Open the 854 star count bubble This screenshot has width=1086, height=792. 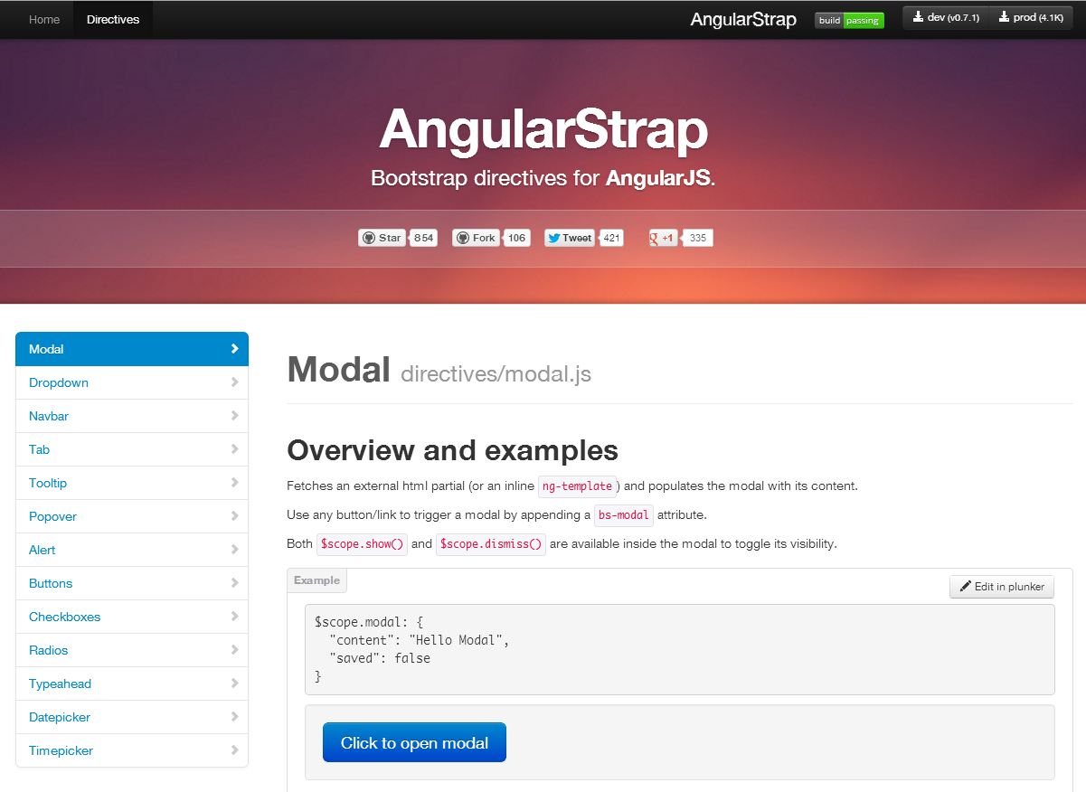(424, 238)
